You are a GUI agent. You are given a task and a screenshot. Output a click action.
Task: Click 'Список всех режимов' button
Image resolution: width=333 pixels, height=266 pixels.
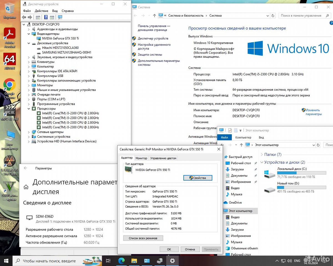[x=143, y=238]
